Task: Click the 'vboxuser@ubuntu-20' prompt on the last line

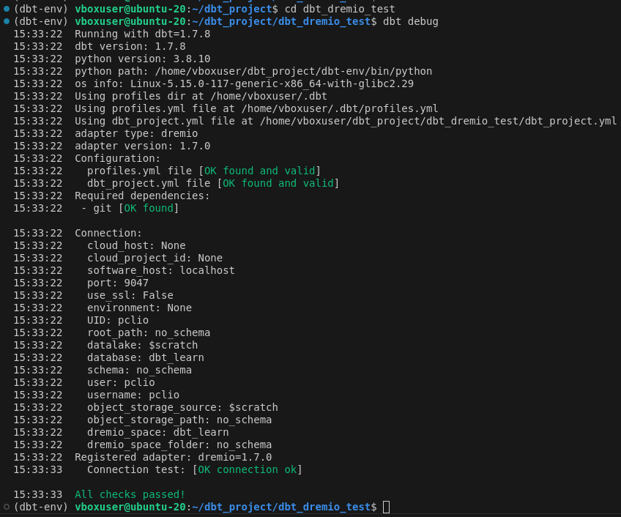Action: point(130,507)
